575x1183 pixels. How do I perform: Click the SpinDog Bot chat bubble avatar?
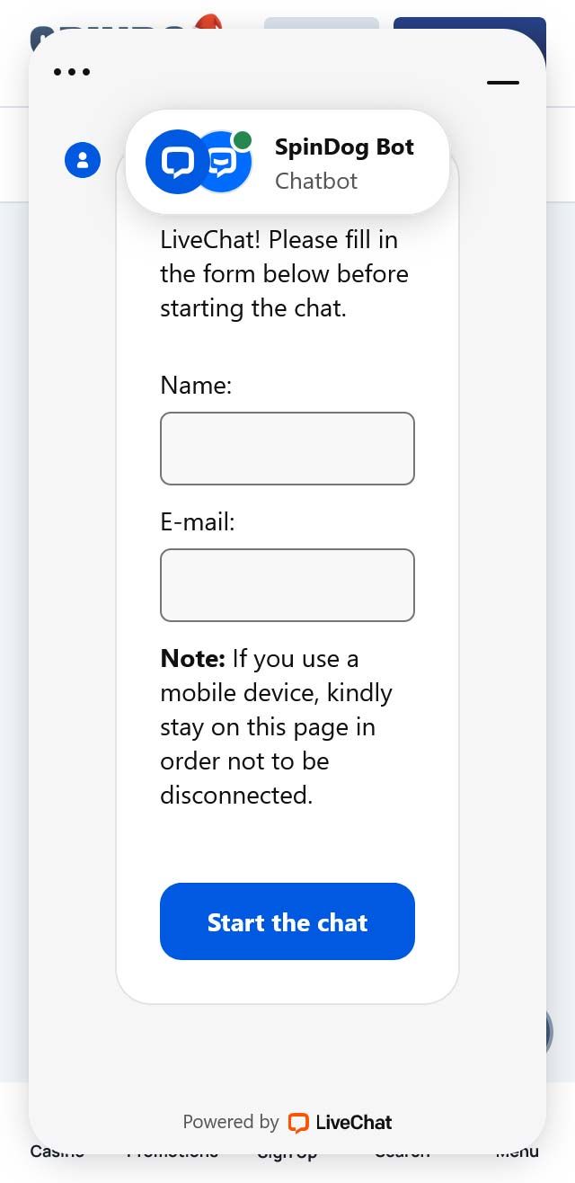[x=174, y=162]
